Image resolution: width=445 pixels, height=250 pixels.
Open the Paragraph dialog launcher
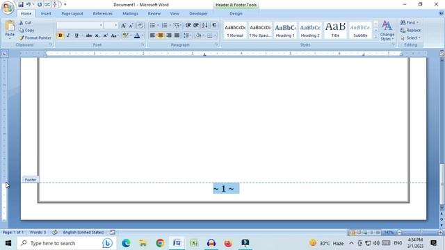216,44
